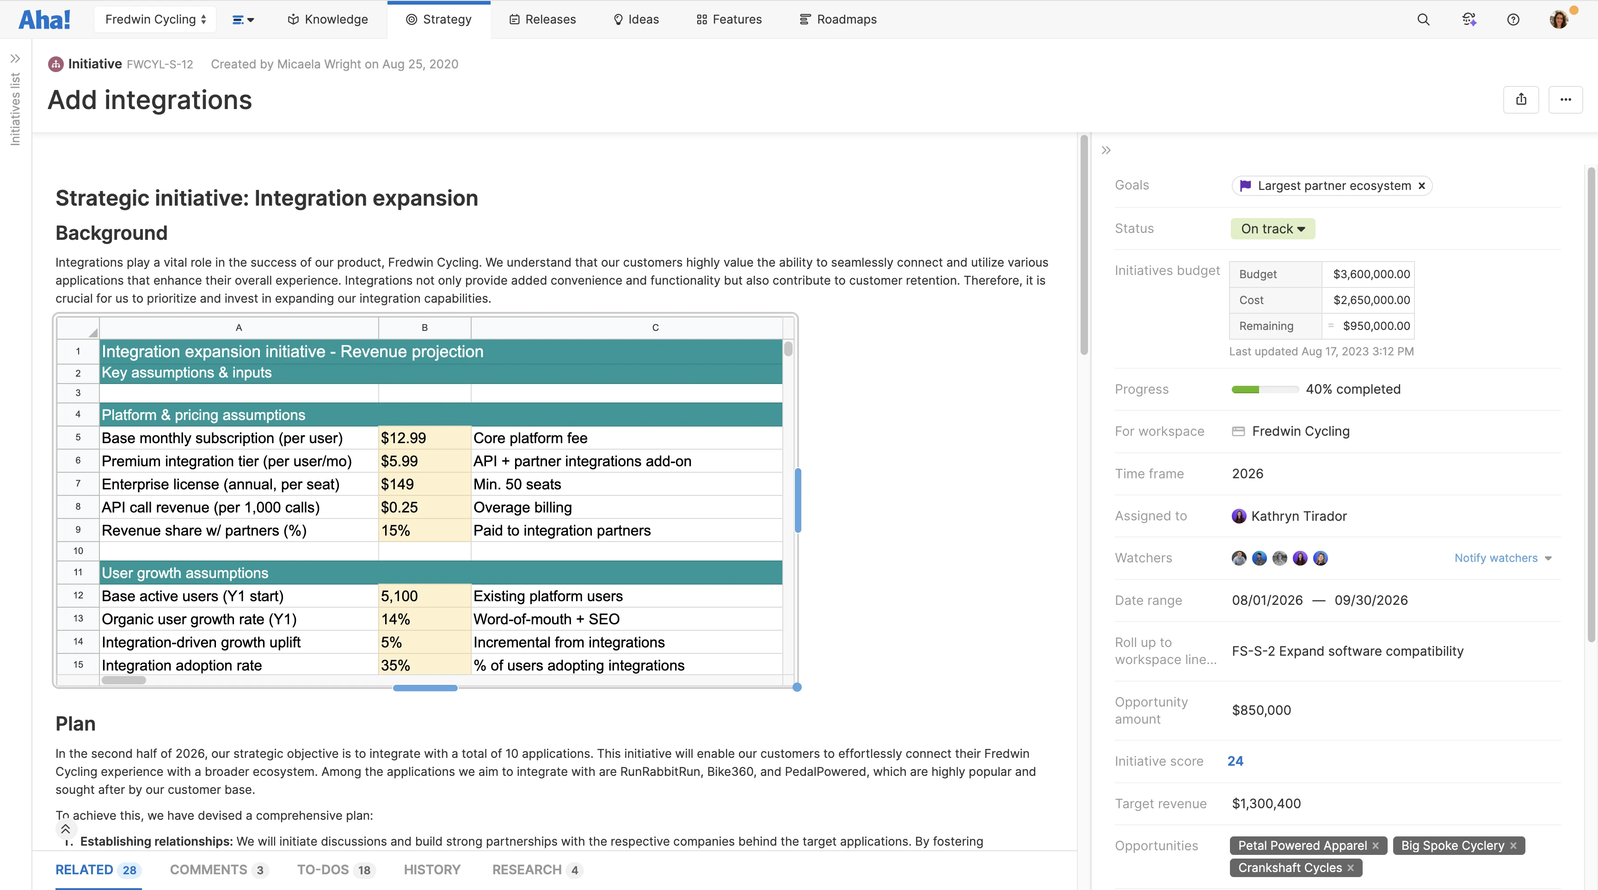Open the Fredwin Cycling workspace dropdown

tap(155, 19)
